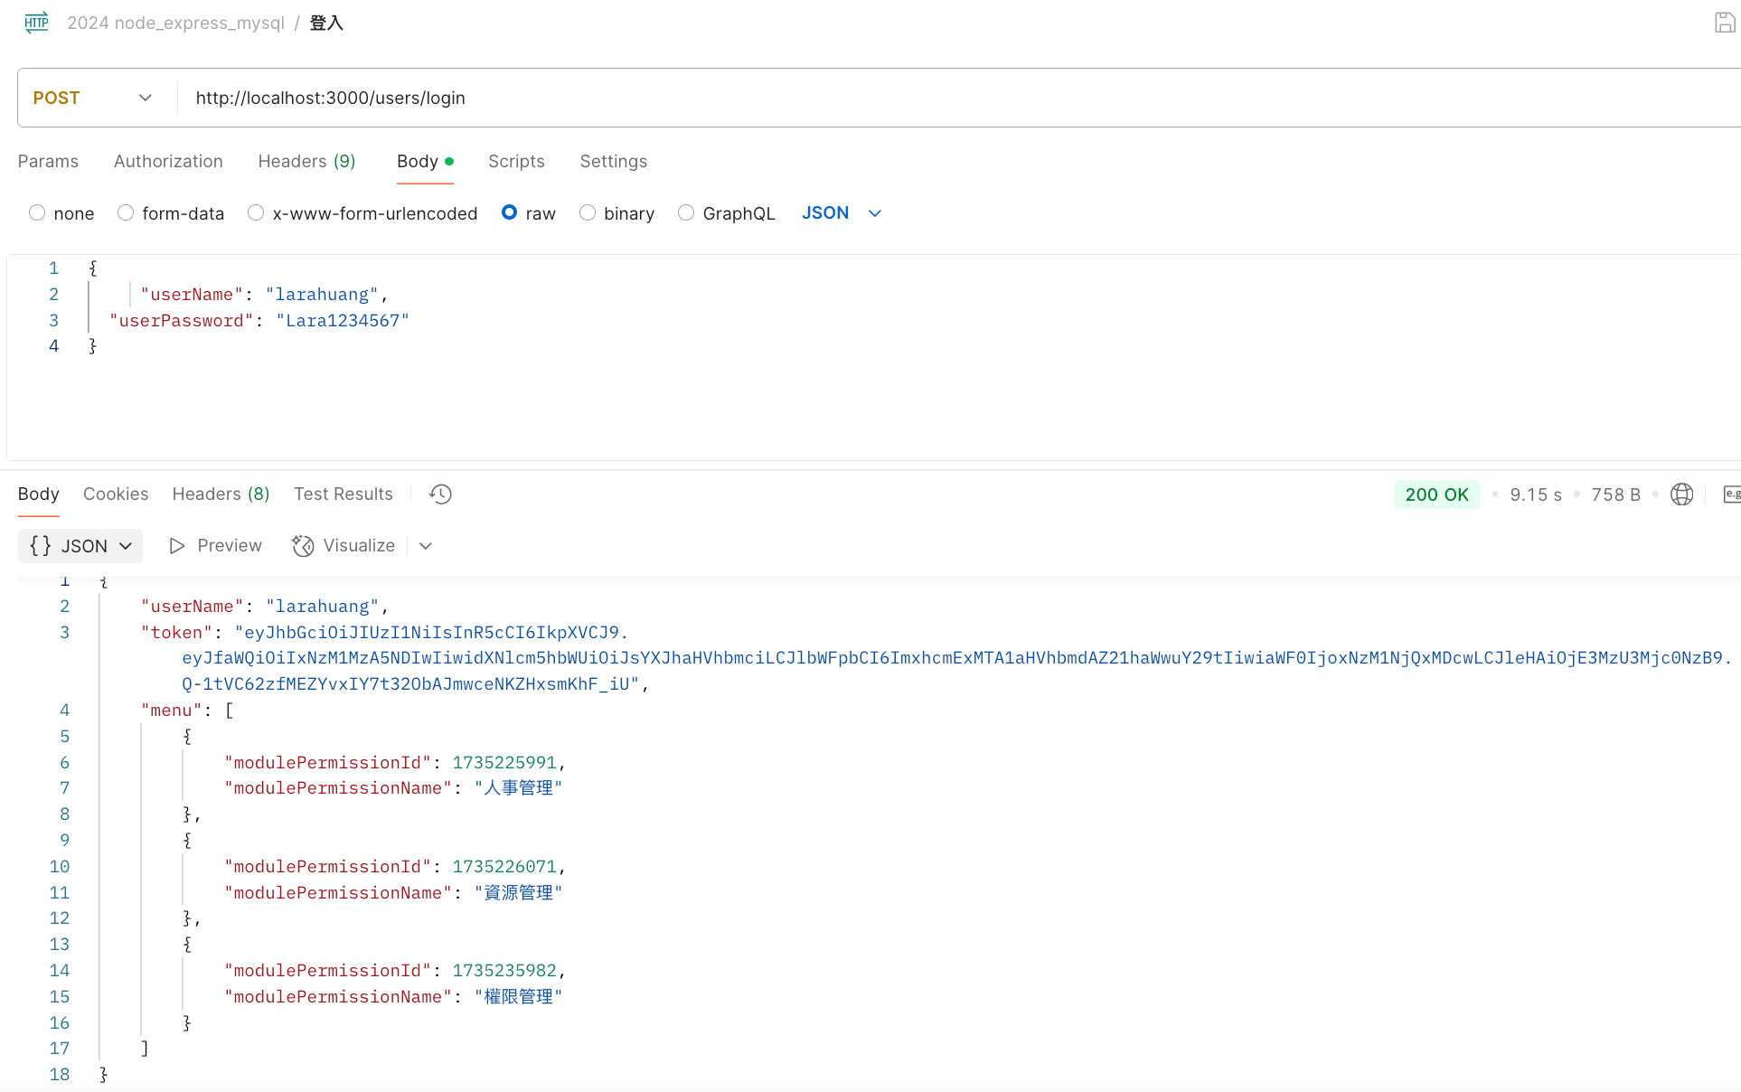Click the save request icon
This screenshot has width=1741, height=1092.
[1724, 23]
